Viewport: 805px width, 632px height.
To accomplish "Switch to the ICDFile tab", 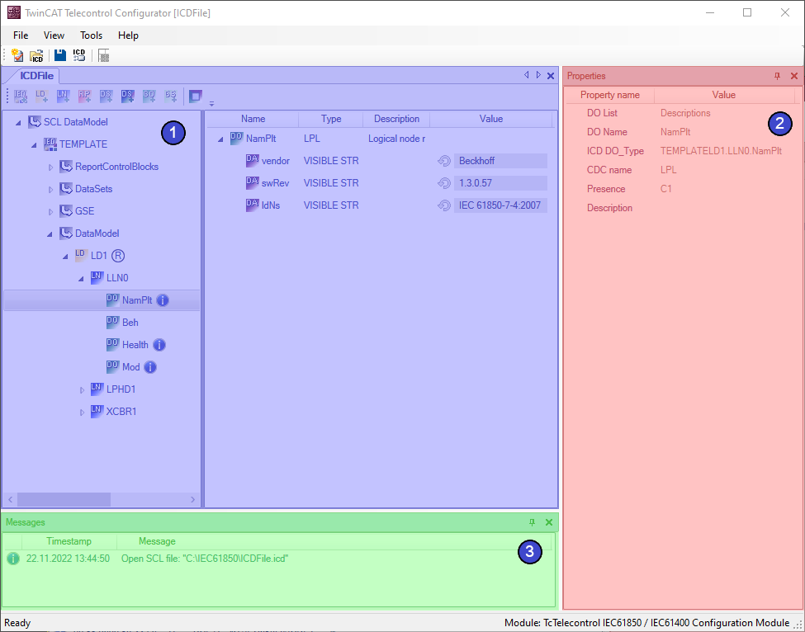I will pos(36,76).
